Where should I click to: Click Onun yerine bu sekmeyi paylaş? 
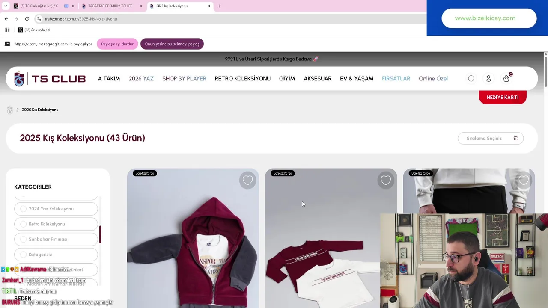tap(172, 44)
